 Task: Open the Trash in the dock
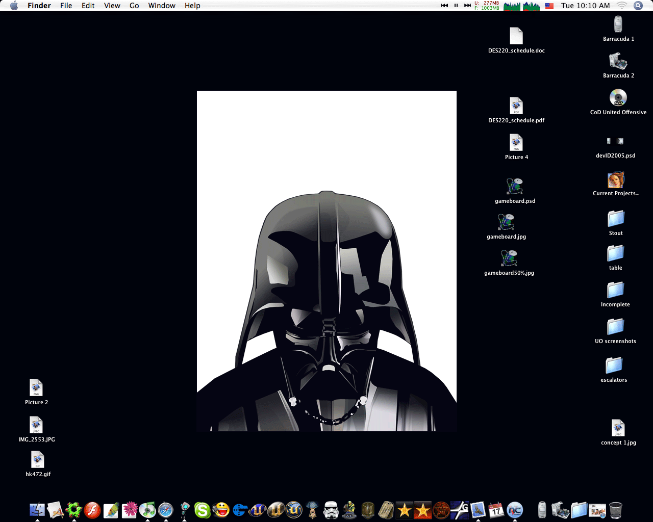616,509
